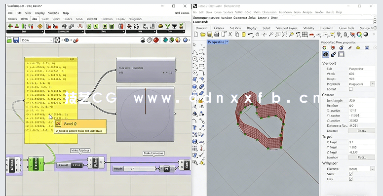Click New document icon in Rhino toolbar
This screenshot has height=196, width=383.
click(x=196, y=35)
